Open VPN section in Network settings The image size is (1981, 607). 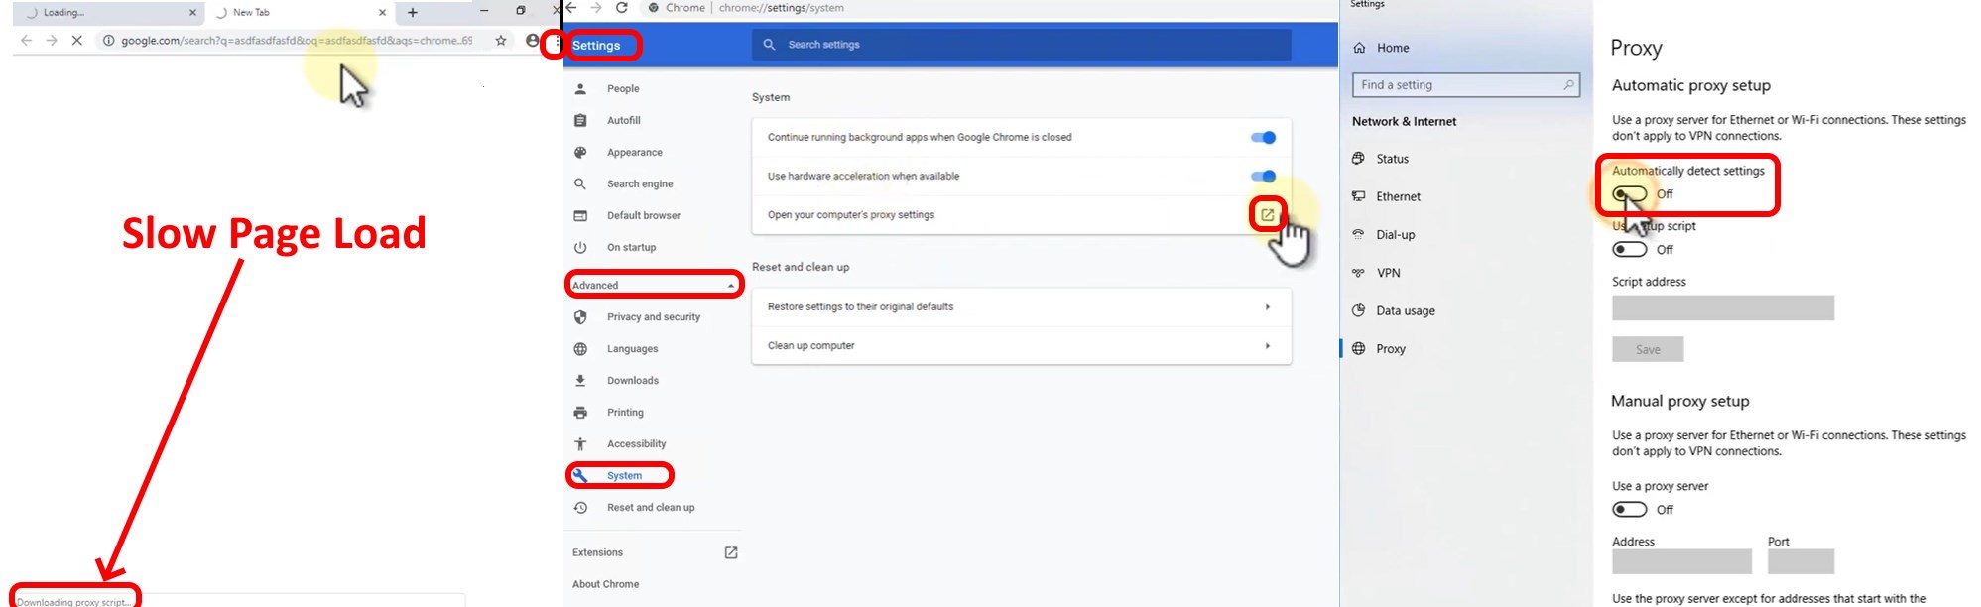coord(1388,273)
